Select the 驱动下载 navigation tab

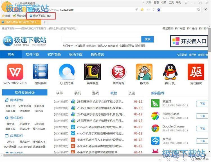pos(76,54)
